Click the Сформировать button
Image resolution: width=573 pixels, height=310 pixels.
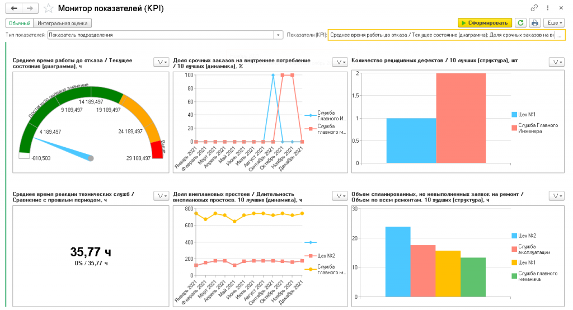485,23
